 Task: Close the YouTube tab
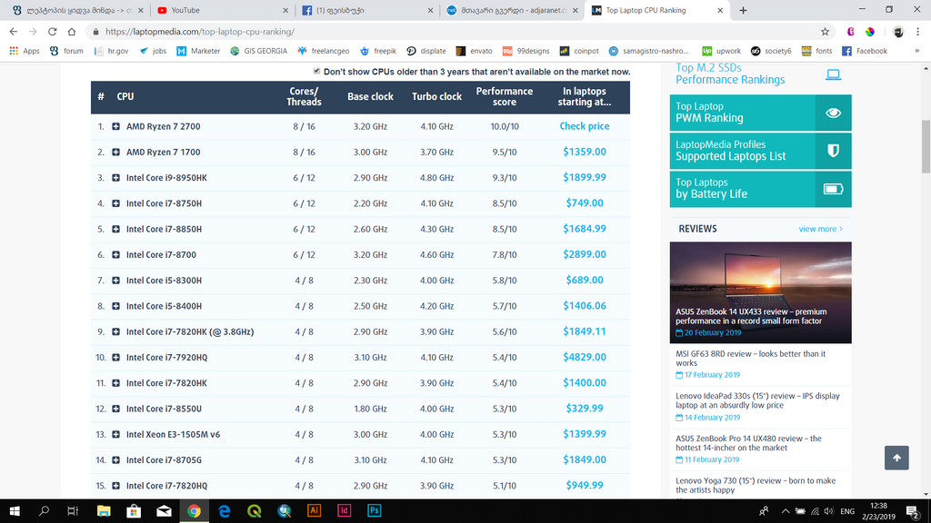tap(285, 10)
